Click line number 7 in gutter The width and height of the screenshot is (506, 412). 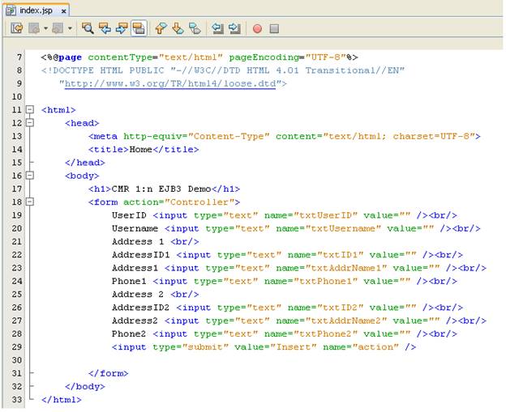click(19, 57)
